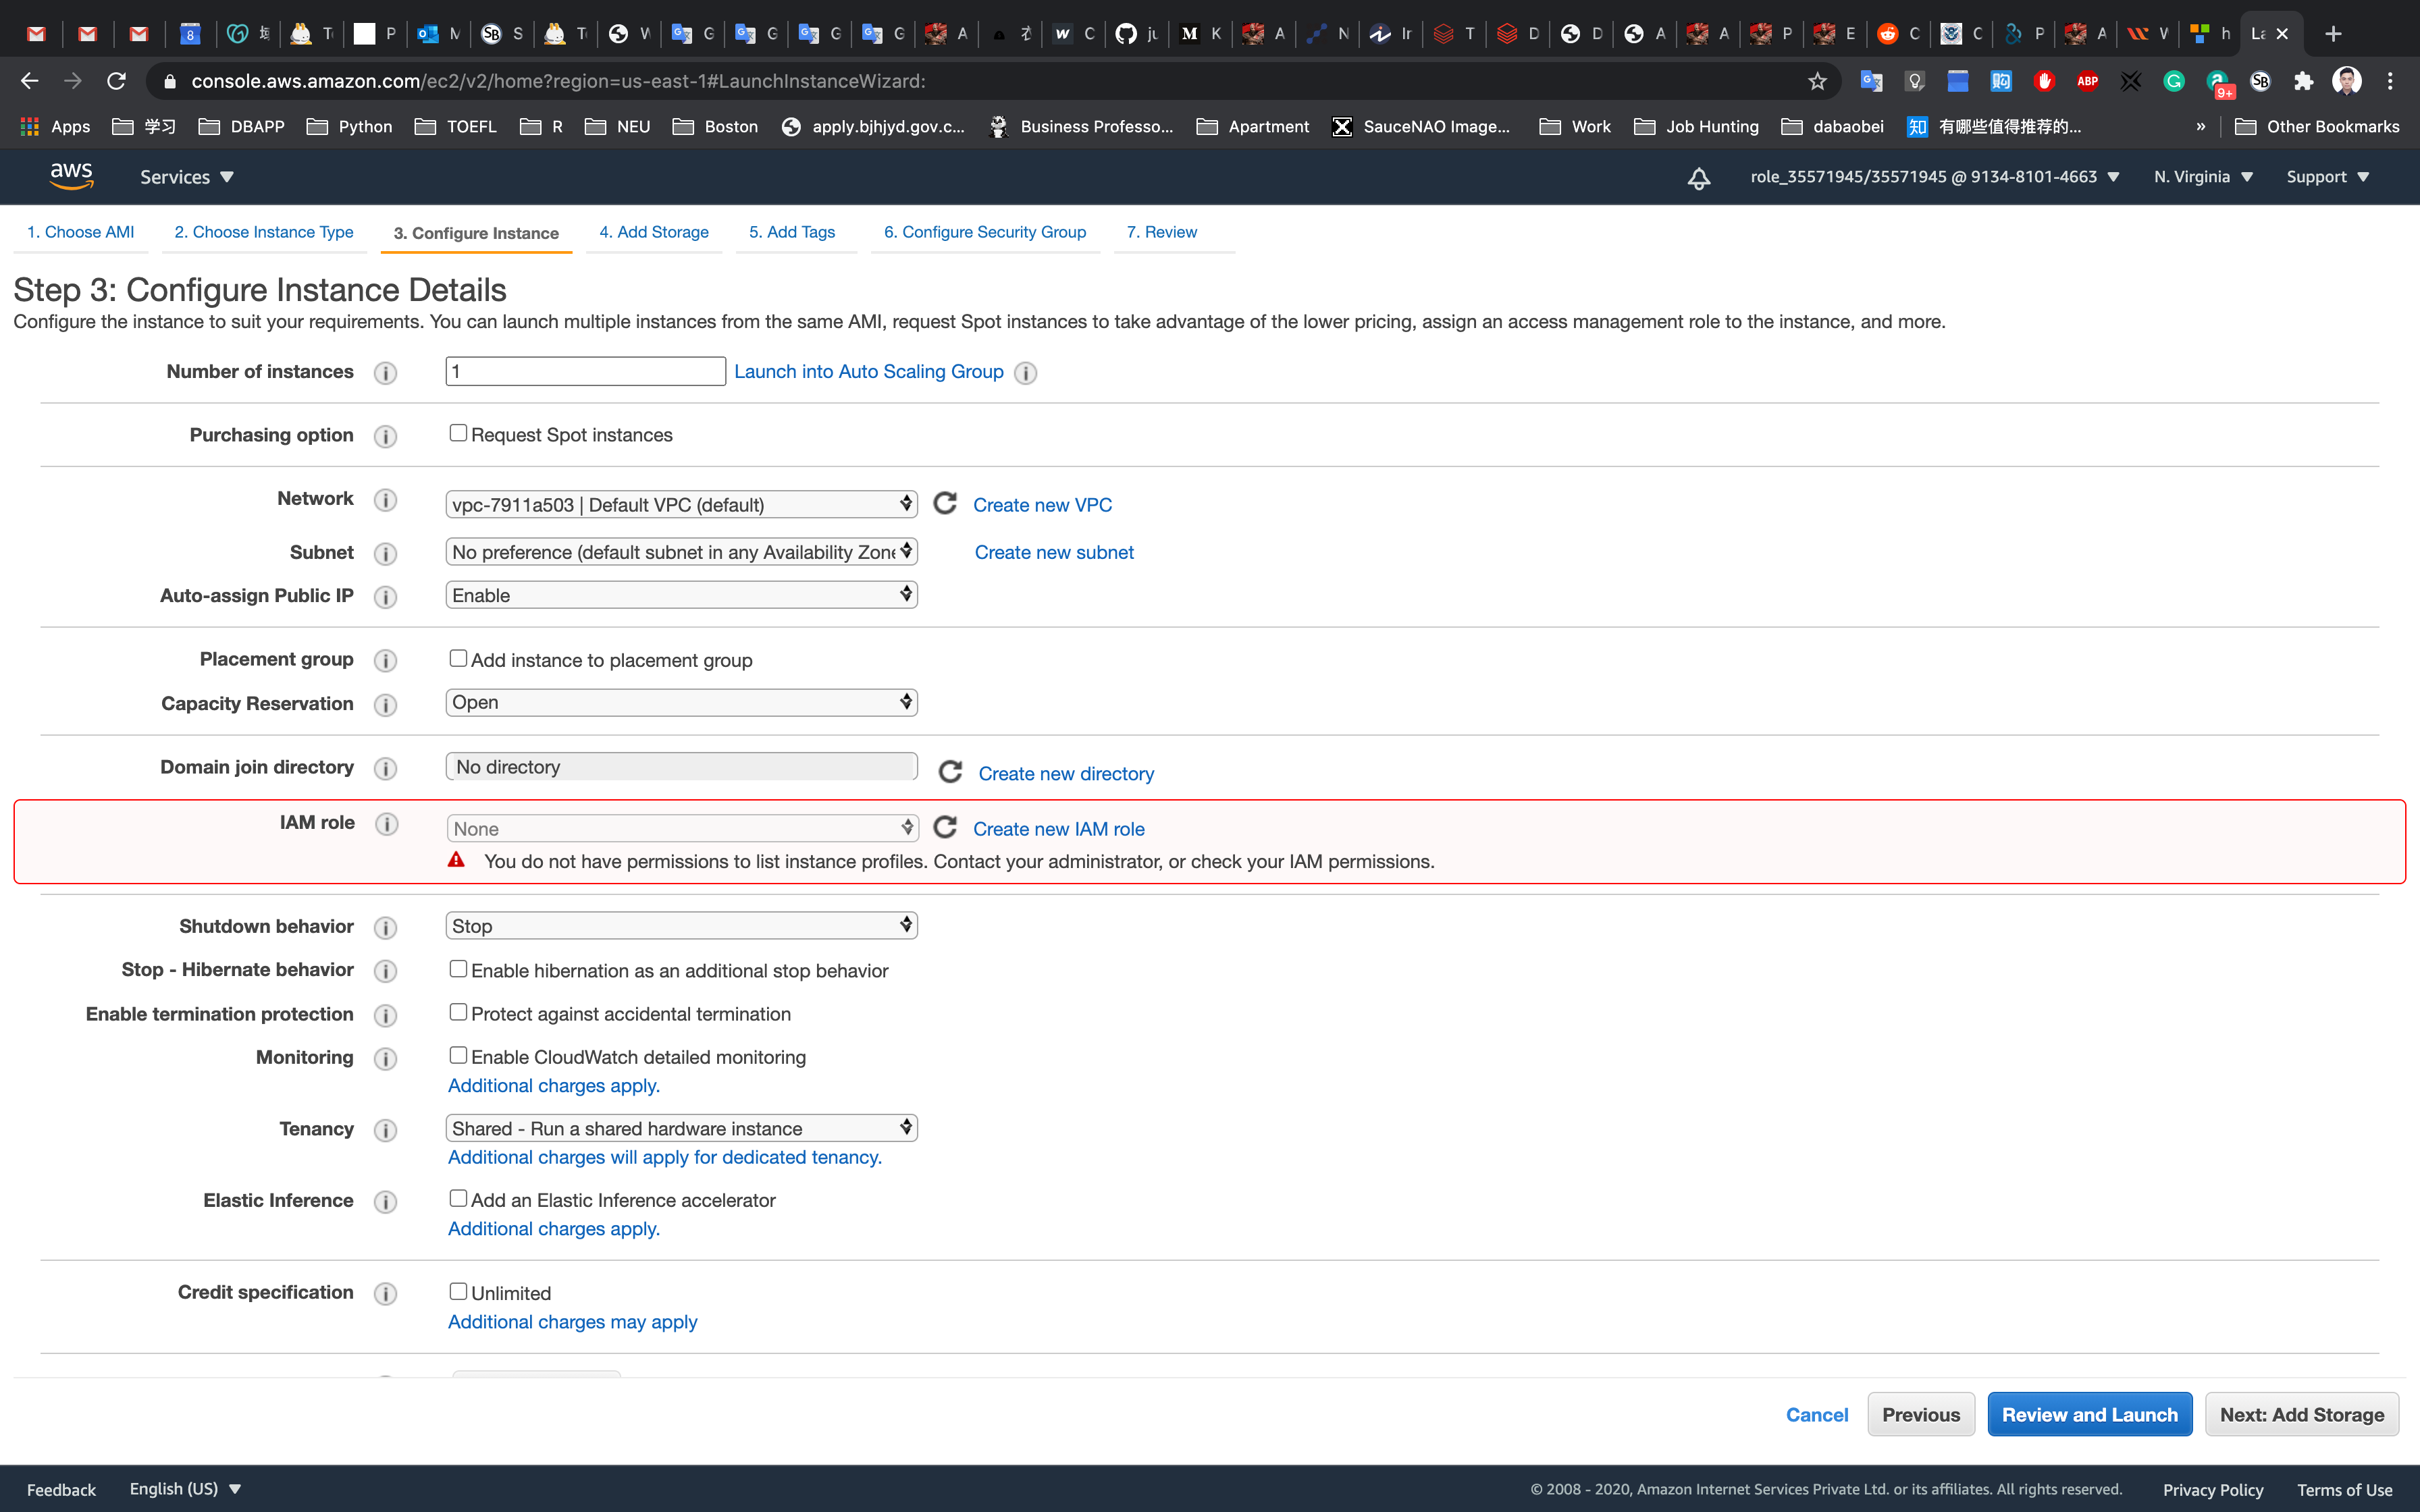Click the AWS logo home icon
The height and width of the screenshot is (1512, 2420).
(71, 176)
